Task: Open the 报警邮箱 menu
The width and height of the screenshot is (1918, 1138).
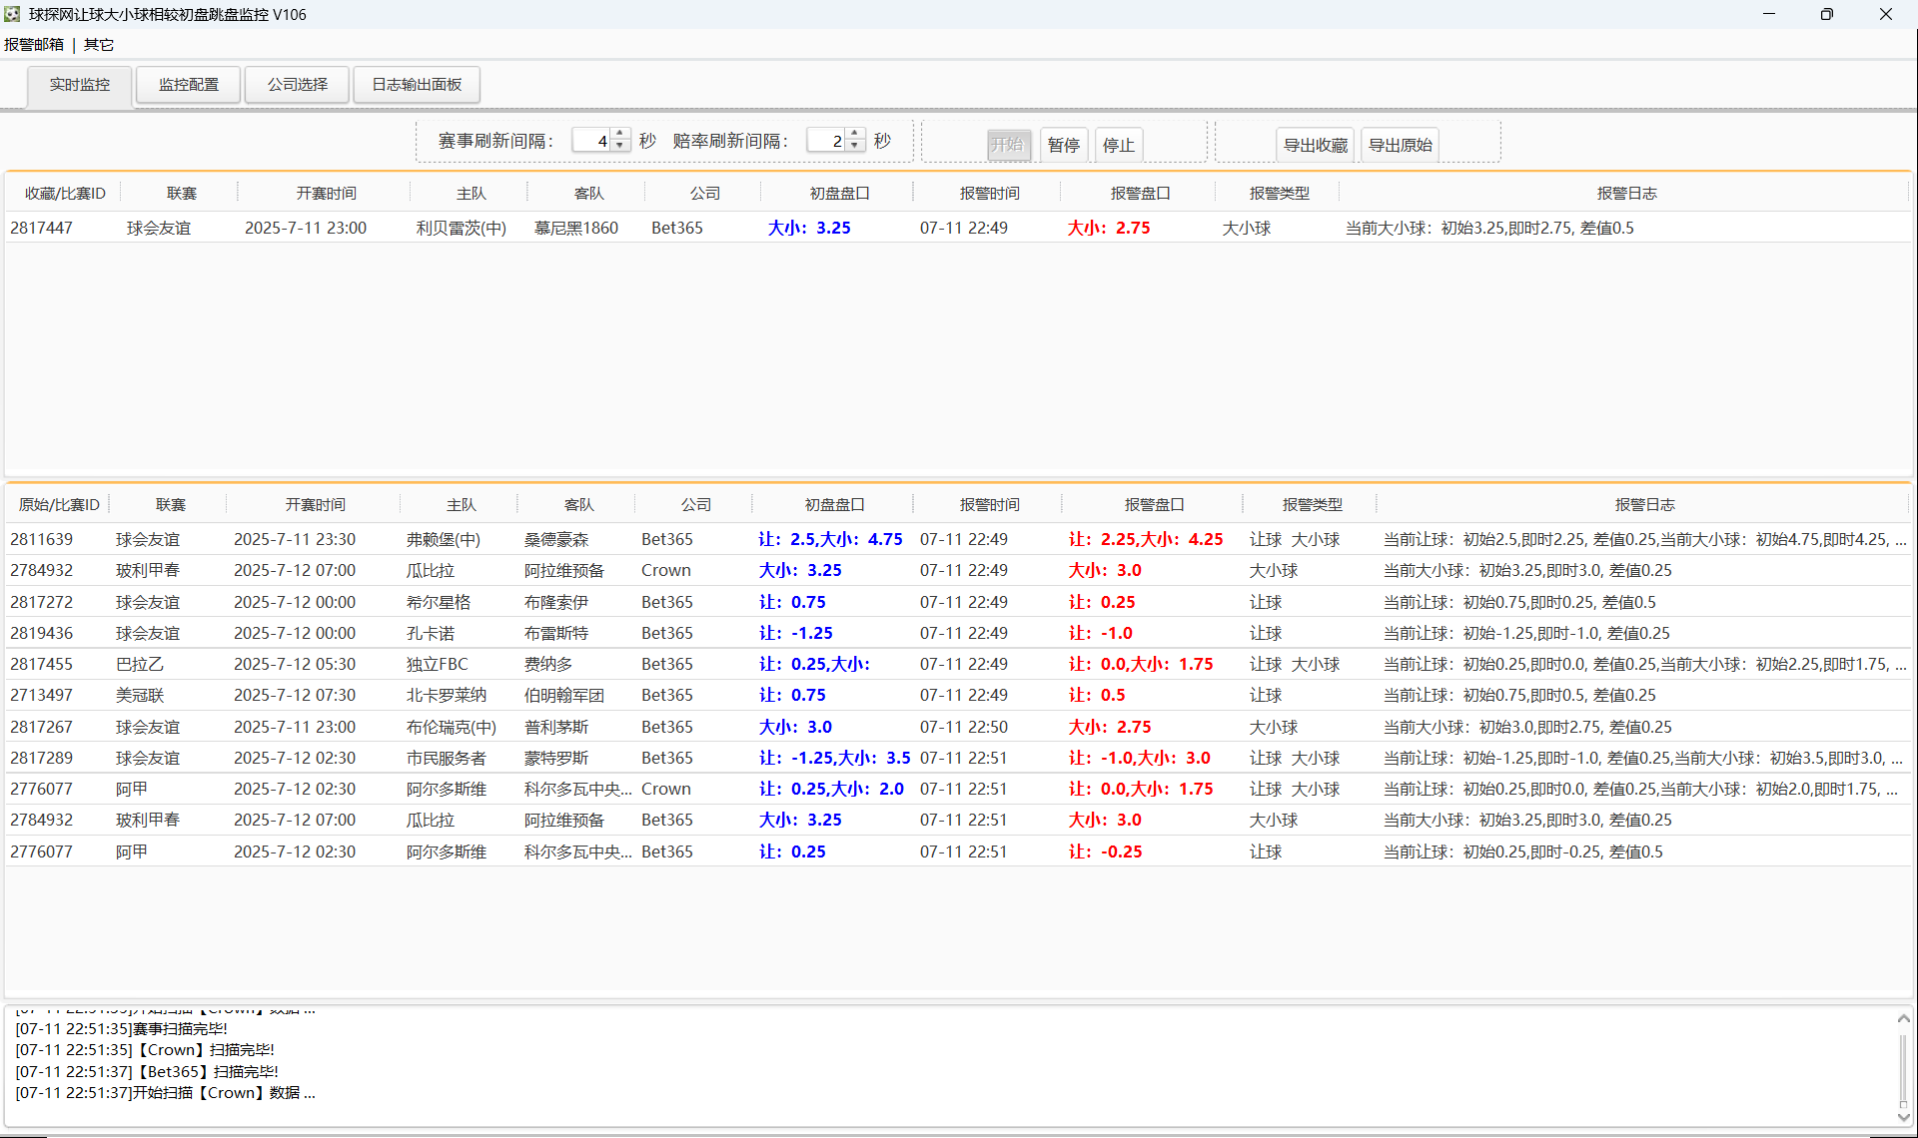Action: click(34, 45)
